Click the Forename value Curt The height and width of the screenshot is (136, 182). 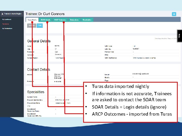pyautogui.click(x=56, y=52)
